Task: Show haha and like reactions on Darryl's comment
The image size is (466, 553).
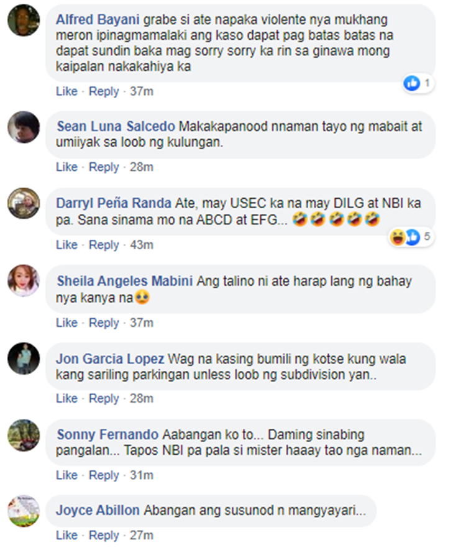Action: 411,237
